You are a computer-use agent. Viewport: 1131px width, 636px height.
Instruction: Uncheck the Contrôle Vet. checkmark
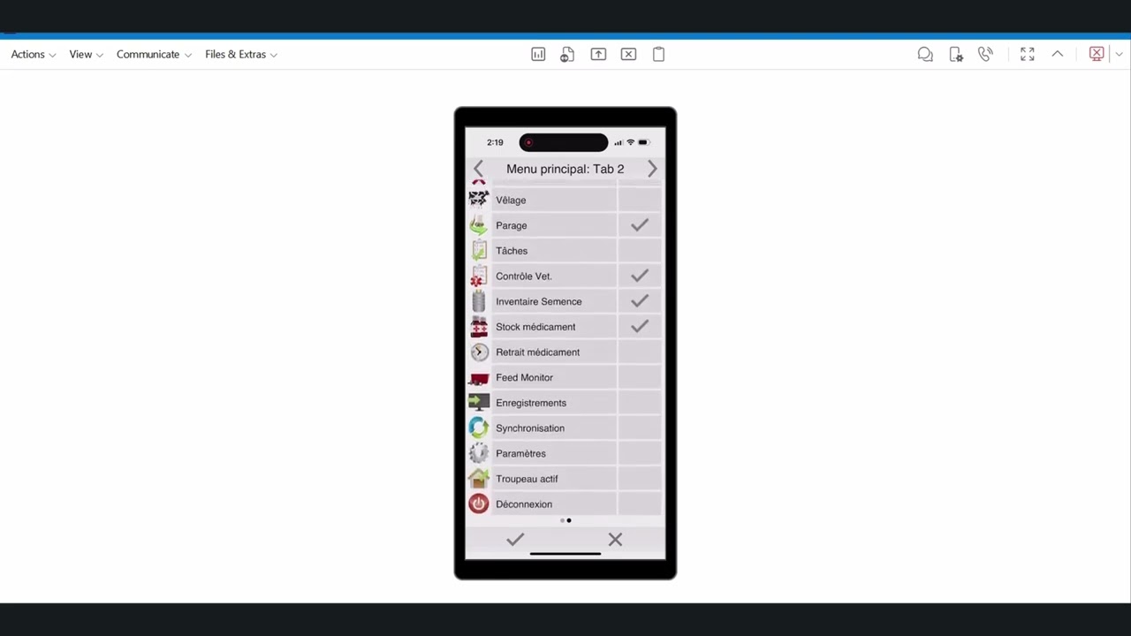(640, 276)
